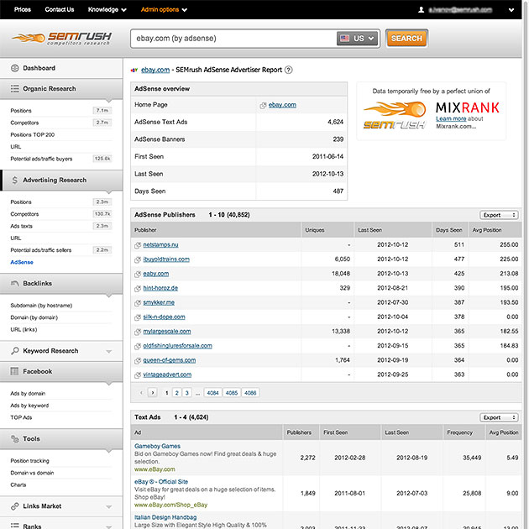Click the Links Market chain icon
Viewport: 529px width, 529px height.
pos(15,506)
